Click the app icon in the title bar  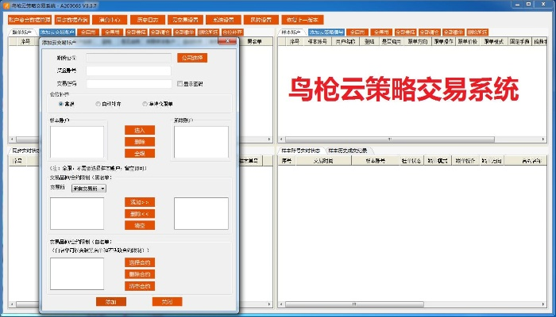pyautogui.click(x=6, y=5)
